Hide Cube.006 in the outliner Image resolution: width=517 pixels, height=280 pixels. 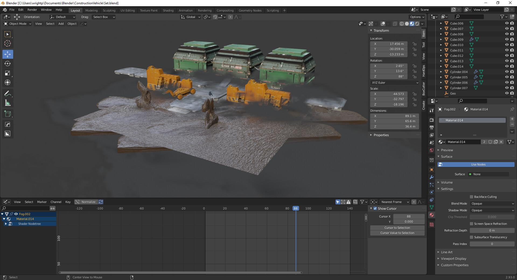[x=507, y=23]
